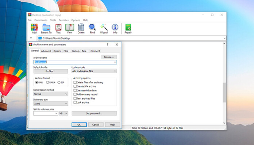Click the scrollbar down arrow
This screenshot has height=145, width=254.
tap(224, 123)
